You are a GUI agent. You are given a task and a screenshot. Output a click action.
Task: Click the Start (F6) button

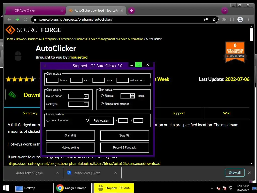pyautogui.click(x=71, y=135)
